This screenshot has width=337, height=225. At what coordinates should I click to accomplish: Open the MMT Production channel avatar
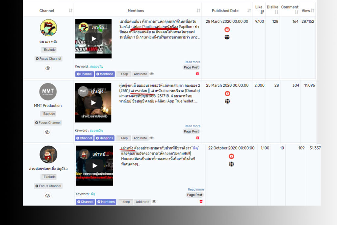coord(48,92)
